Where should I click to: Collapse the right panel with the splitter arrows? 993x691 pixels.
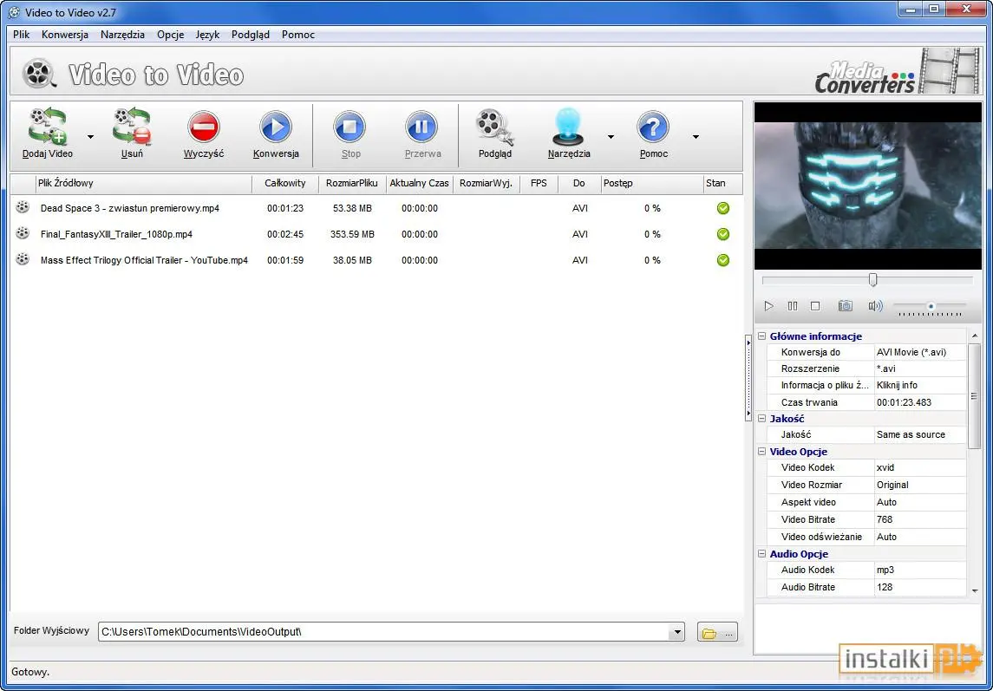pyautogui.click(x=748, y=378)
